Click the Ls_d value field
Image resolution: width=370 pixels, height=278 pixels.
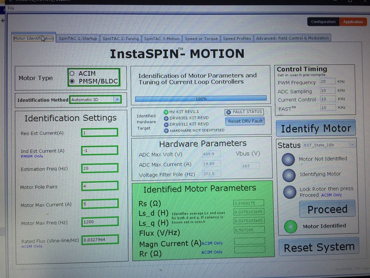[x=249, y=212]
